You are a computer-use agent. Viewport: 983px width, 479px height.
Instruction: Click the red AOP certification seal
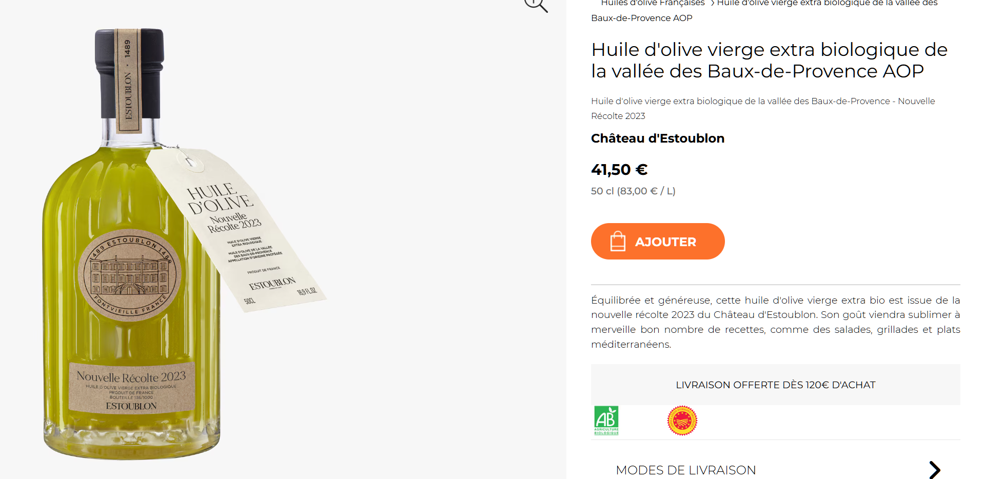point(682,421)
